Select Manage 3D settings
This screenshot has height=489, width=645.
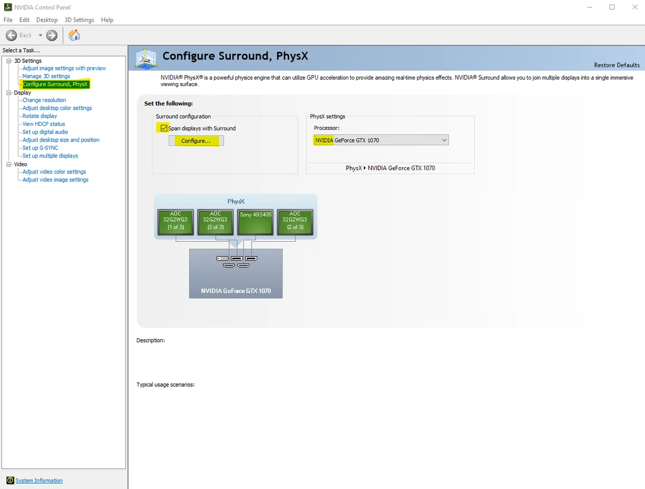point(46,76)
